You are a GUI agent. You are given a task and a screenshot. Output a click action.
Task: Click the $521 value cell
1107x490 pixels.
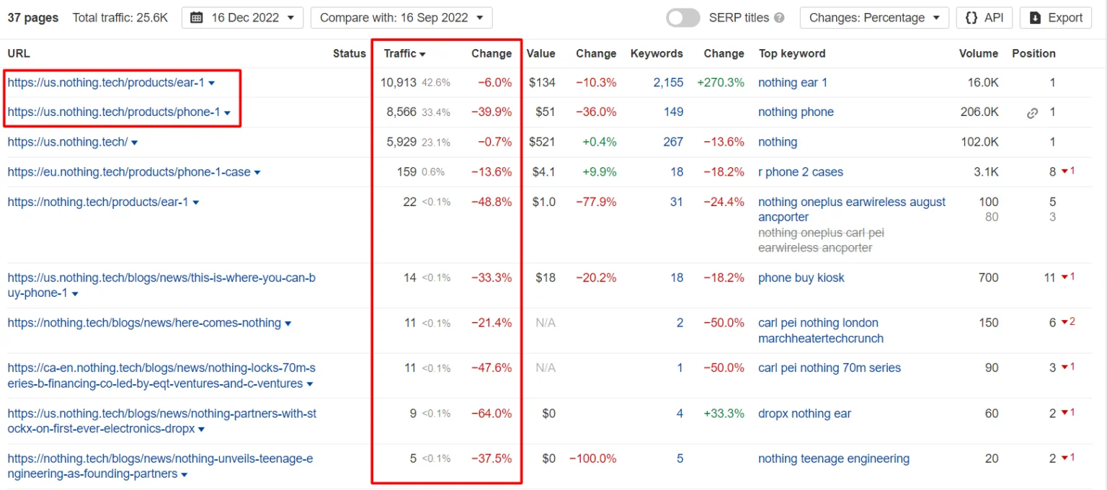[x=542, y=142]
